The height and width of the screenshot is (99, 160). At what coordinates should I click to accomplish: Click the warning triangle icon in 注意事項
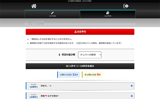click(75, 32)
